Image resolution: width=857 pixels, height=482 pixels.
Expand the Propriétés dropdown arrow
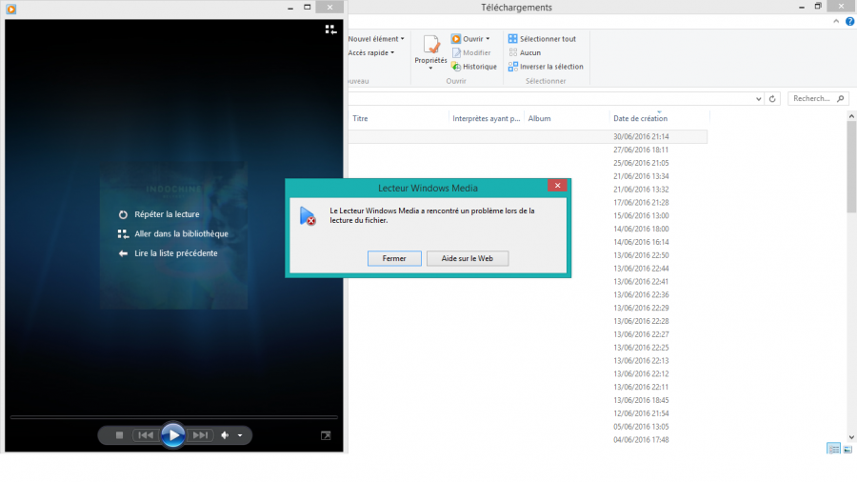(430, 69)
